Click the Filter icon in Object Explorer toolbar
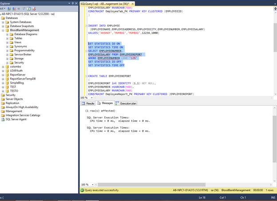Screen dimensions: 277x201 click(25, 8)
